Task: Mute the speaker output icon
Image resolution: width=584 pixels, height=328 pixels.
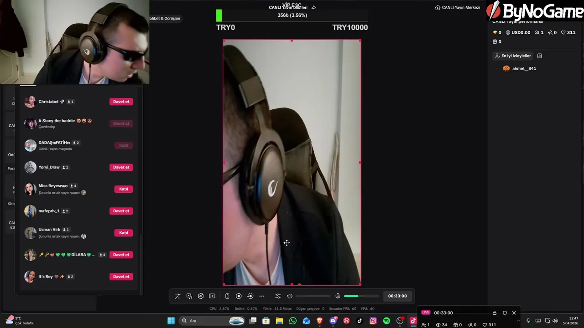Action: click(x=289, y=296)
